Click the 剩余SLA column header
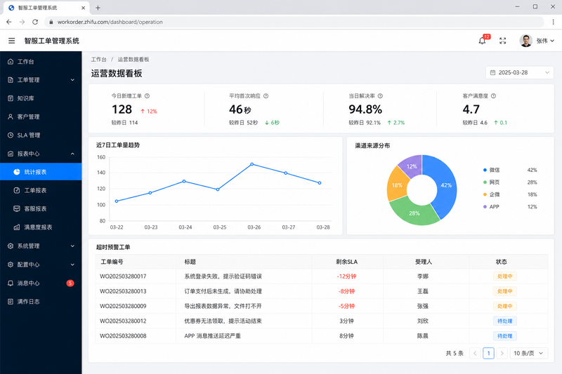This screenshot has height=374, width=562. point(346,262)
